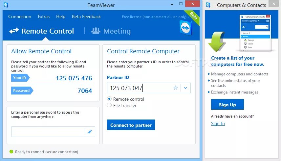Maximize the TeamViewer window
Screen dimensions: 281x161
click(x=181, y=4)
